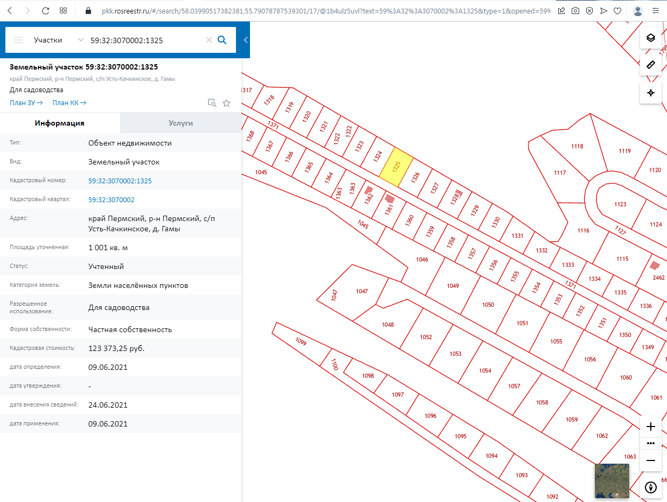667x502 pixels.
Task: Open cadastral quarter 59:32:3070002 link
Action: point(112,200)
